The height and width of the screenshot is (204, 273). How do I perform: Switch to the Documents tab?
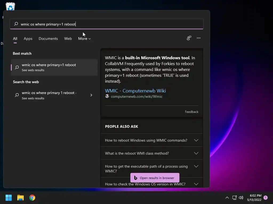[48, 39]
